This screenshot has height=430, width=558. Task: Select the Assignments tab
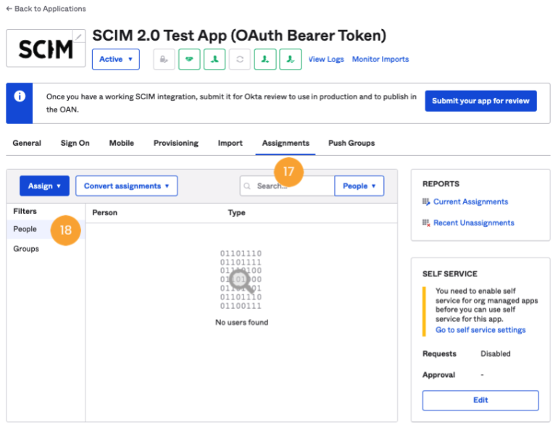(x=286, y=143)
